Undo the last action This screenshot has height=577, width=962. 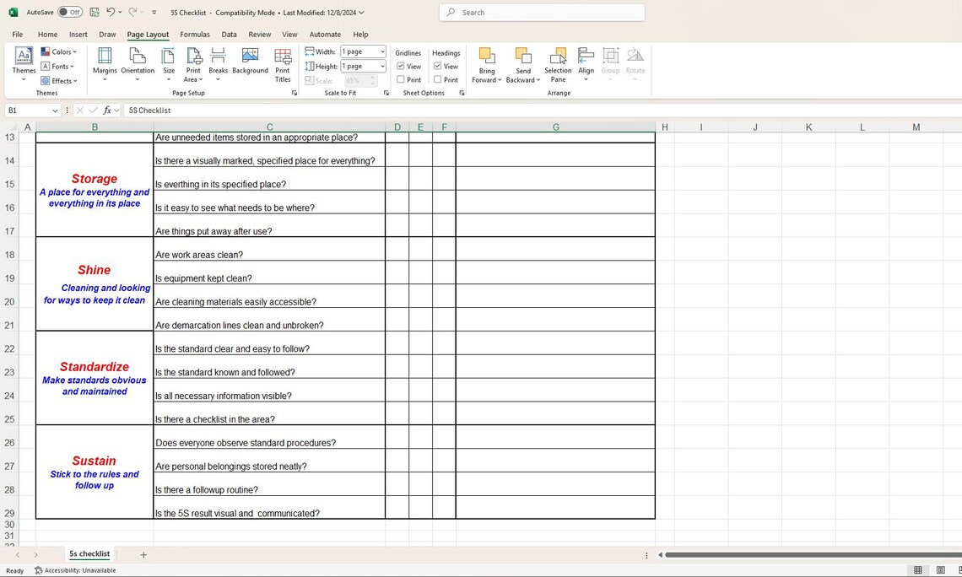coord(111,13)
